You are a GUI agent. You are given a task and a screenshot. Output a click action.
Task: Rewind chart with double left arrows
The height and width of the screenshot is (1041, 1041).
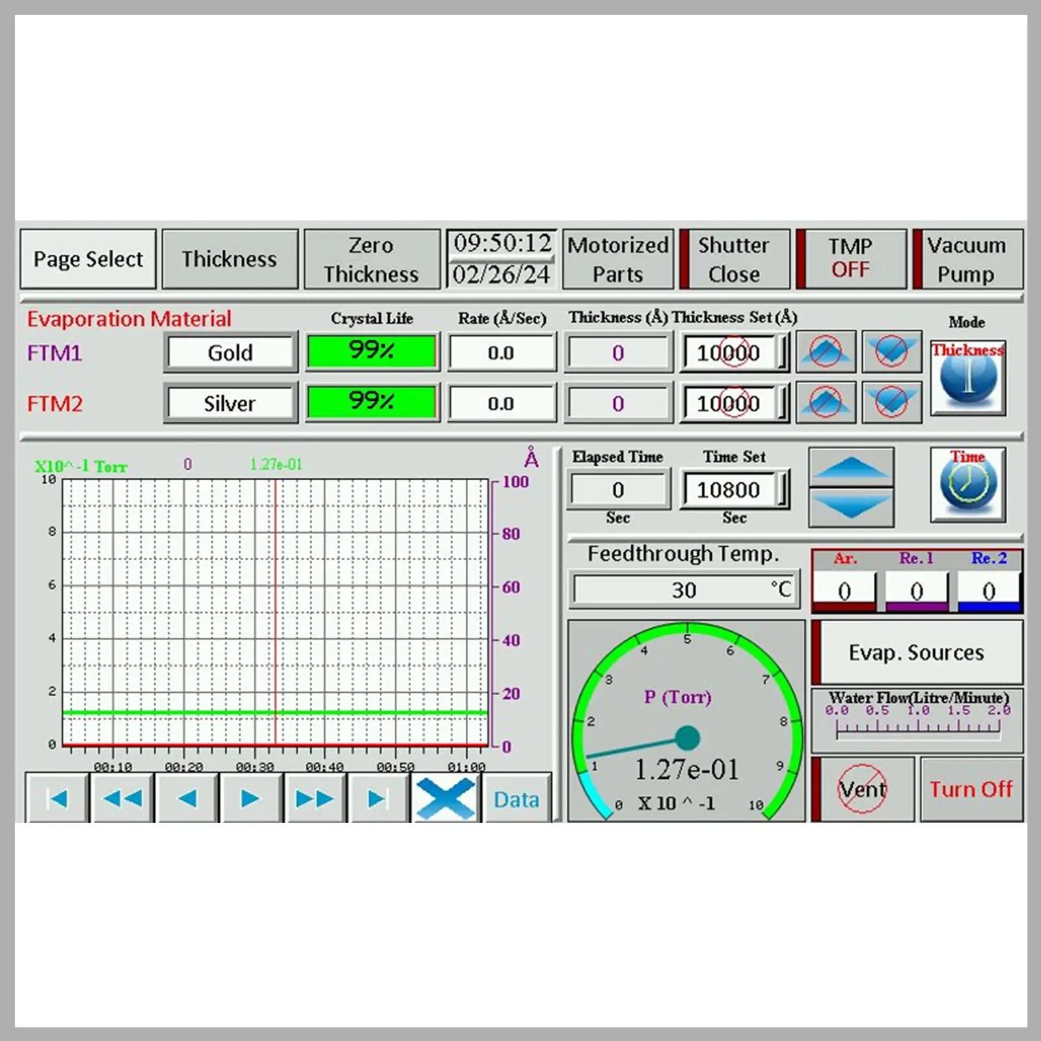(x=122, y=798)
